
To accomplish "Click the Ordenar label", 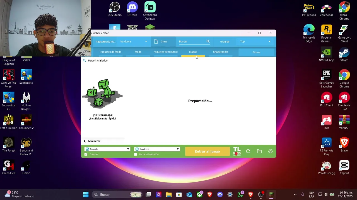I will tap(225, 42).
